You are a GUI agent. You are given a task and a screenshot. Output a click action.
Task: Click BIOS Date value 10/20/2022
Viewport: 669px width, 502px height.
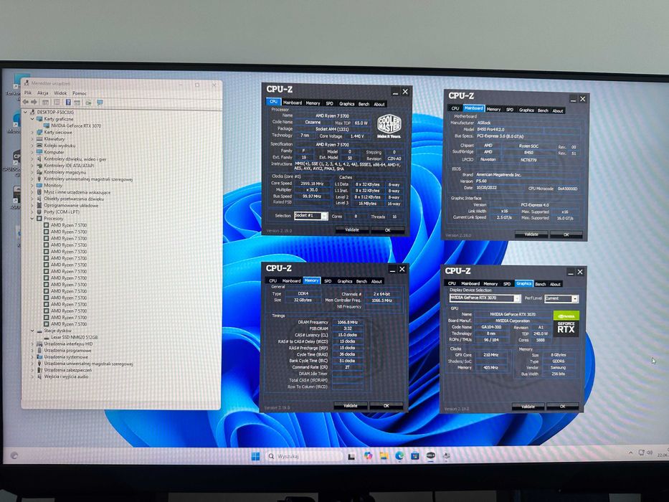click(486, 187)
